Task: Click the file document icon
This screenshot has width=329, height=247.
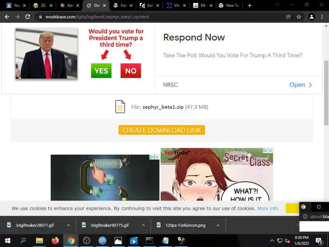Action: (x=120, y=107)
